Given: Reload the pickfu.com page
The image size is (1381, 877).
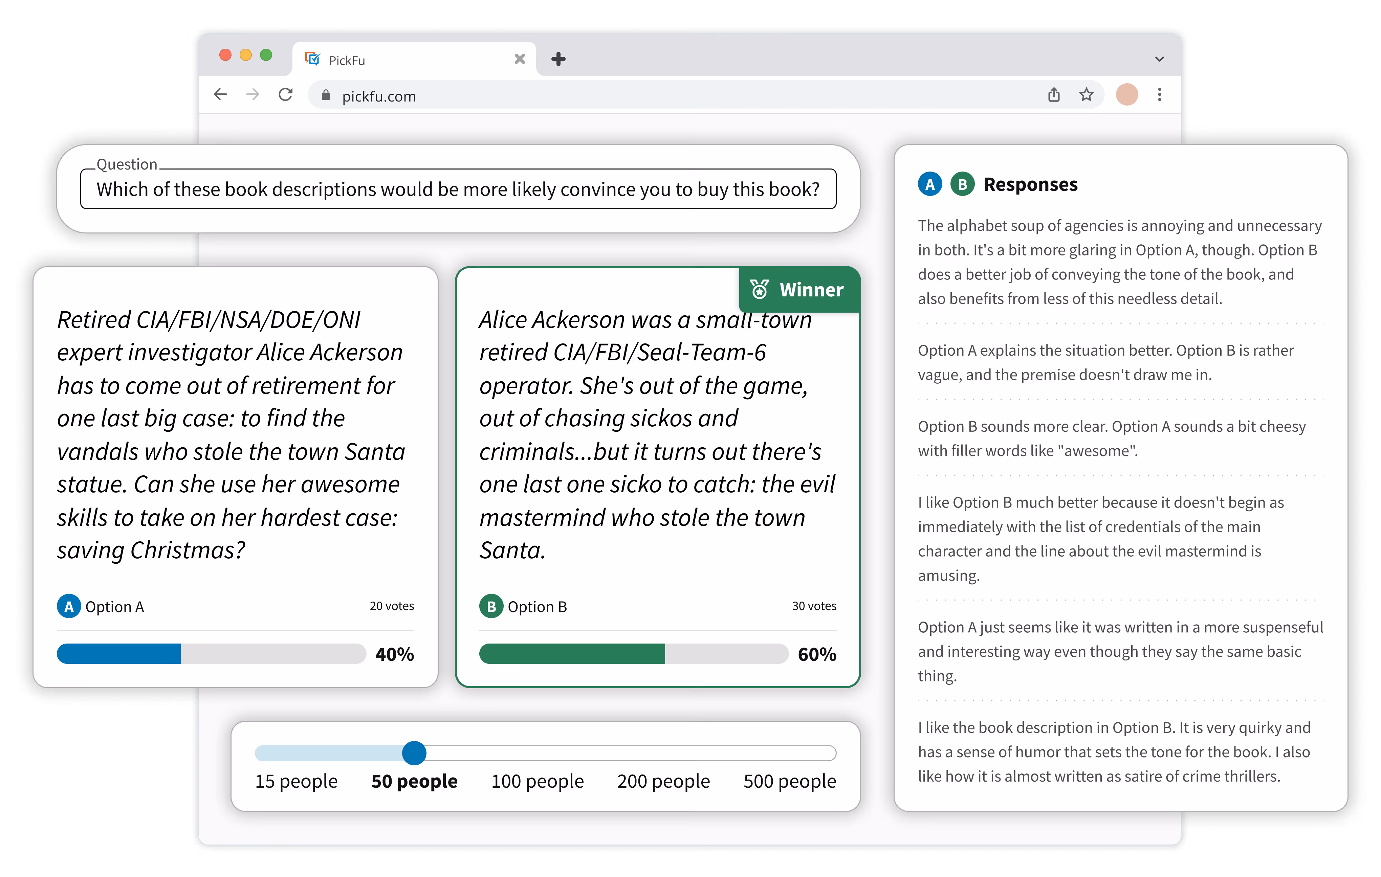Looking at the screenshot, I should coord(286,95).
